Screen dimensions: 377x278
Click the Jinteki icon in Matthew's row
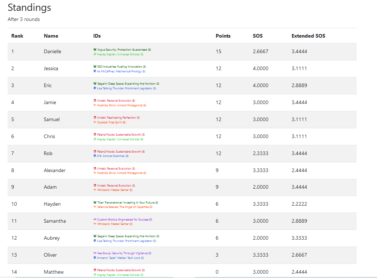[95, 270]
